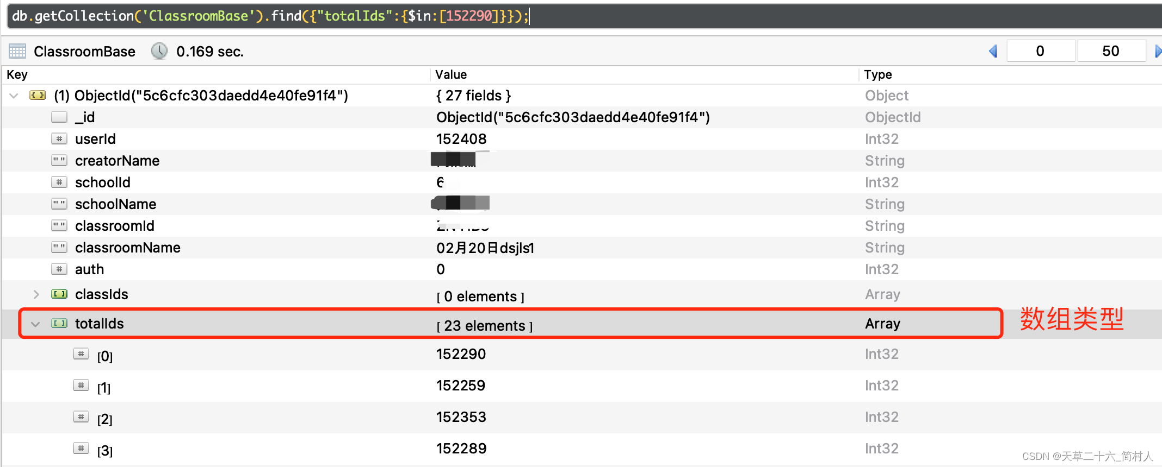Click the ClassroomBase collection name label
The width and height of the screenshot is (1162, 467).
(x=84, y=52)
